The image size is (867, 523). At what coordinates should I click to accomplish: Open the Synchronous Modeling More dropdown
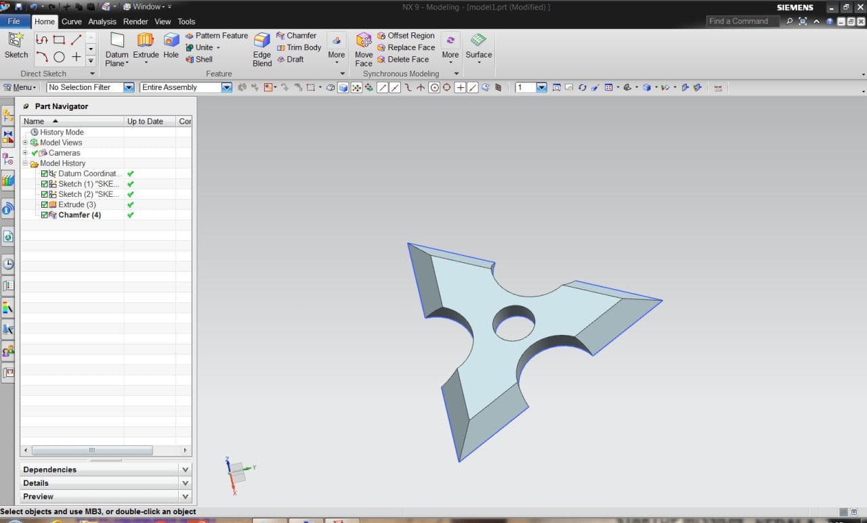click(450, 49)
